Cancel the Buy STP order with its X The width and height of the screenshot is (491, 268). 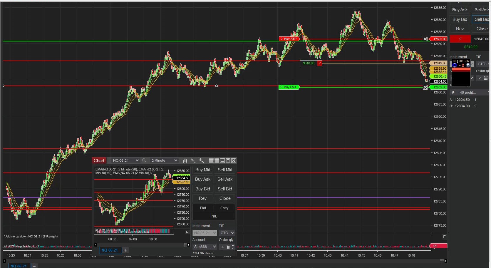425,39
